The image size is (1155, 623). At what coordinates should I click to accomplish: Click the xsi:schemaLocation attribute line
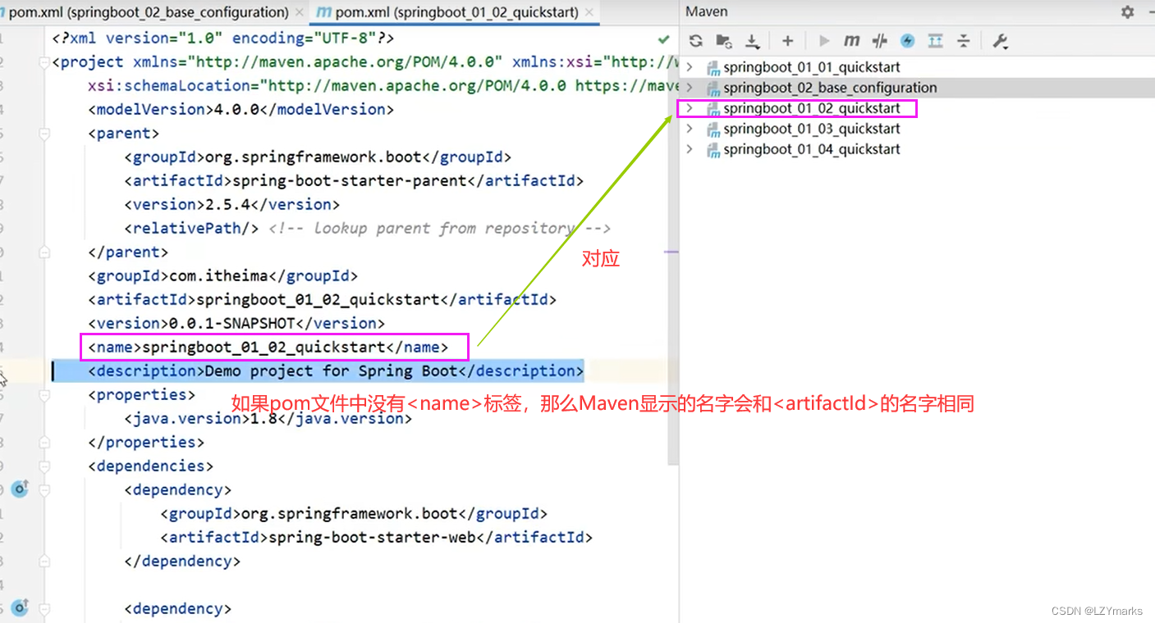tap(383, 85)
